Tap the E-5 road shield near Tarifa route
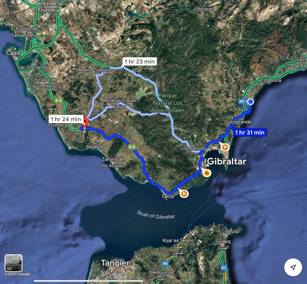Viewport: 307px width, 284px height. pyautogui.click(x=132, y=147)
